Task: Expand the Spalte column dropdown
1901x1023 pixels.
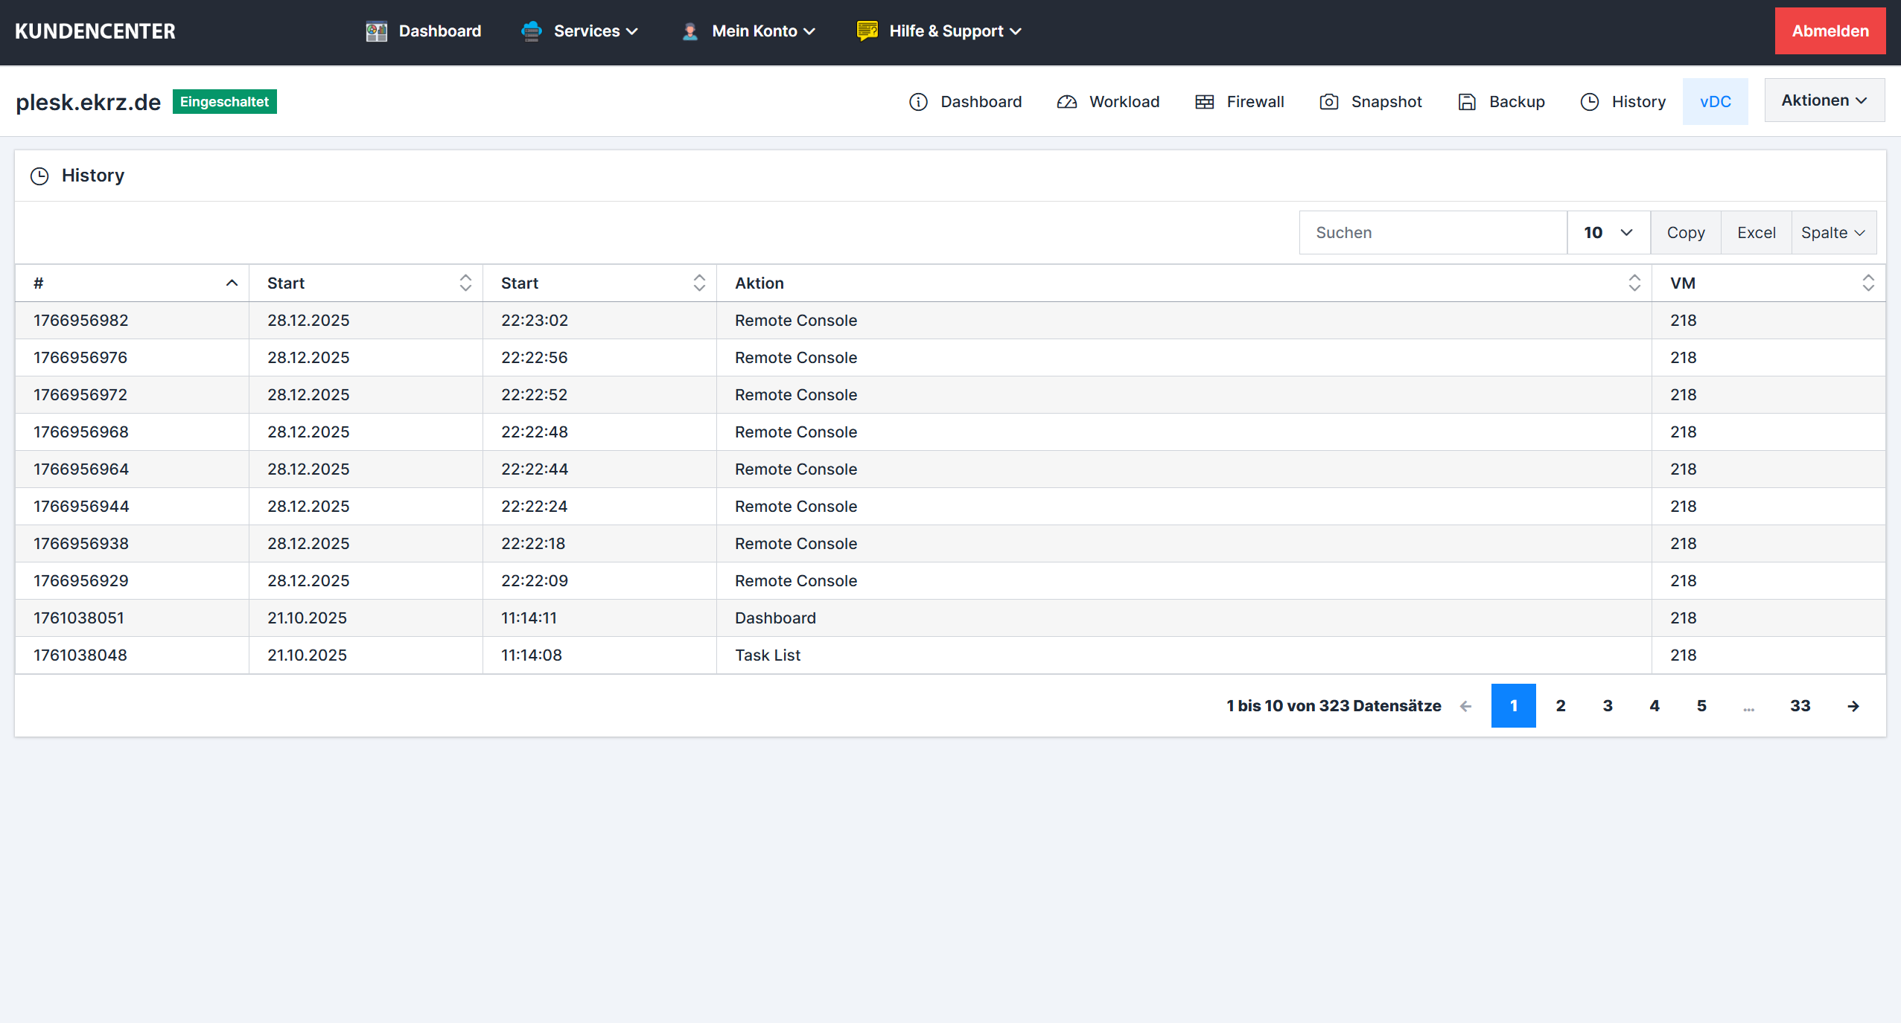Action: [x=1832, y=233]
